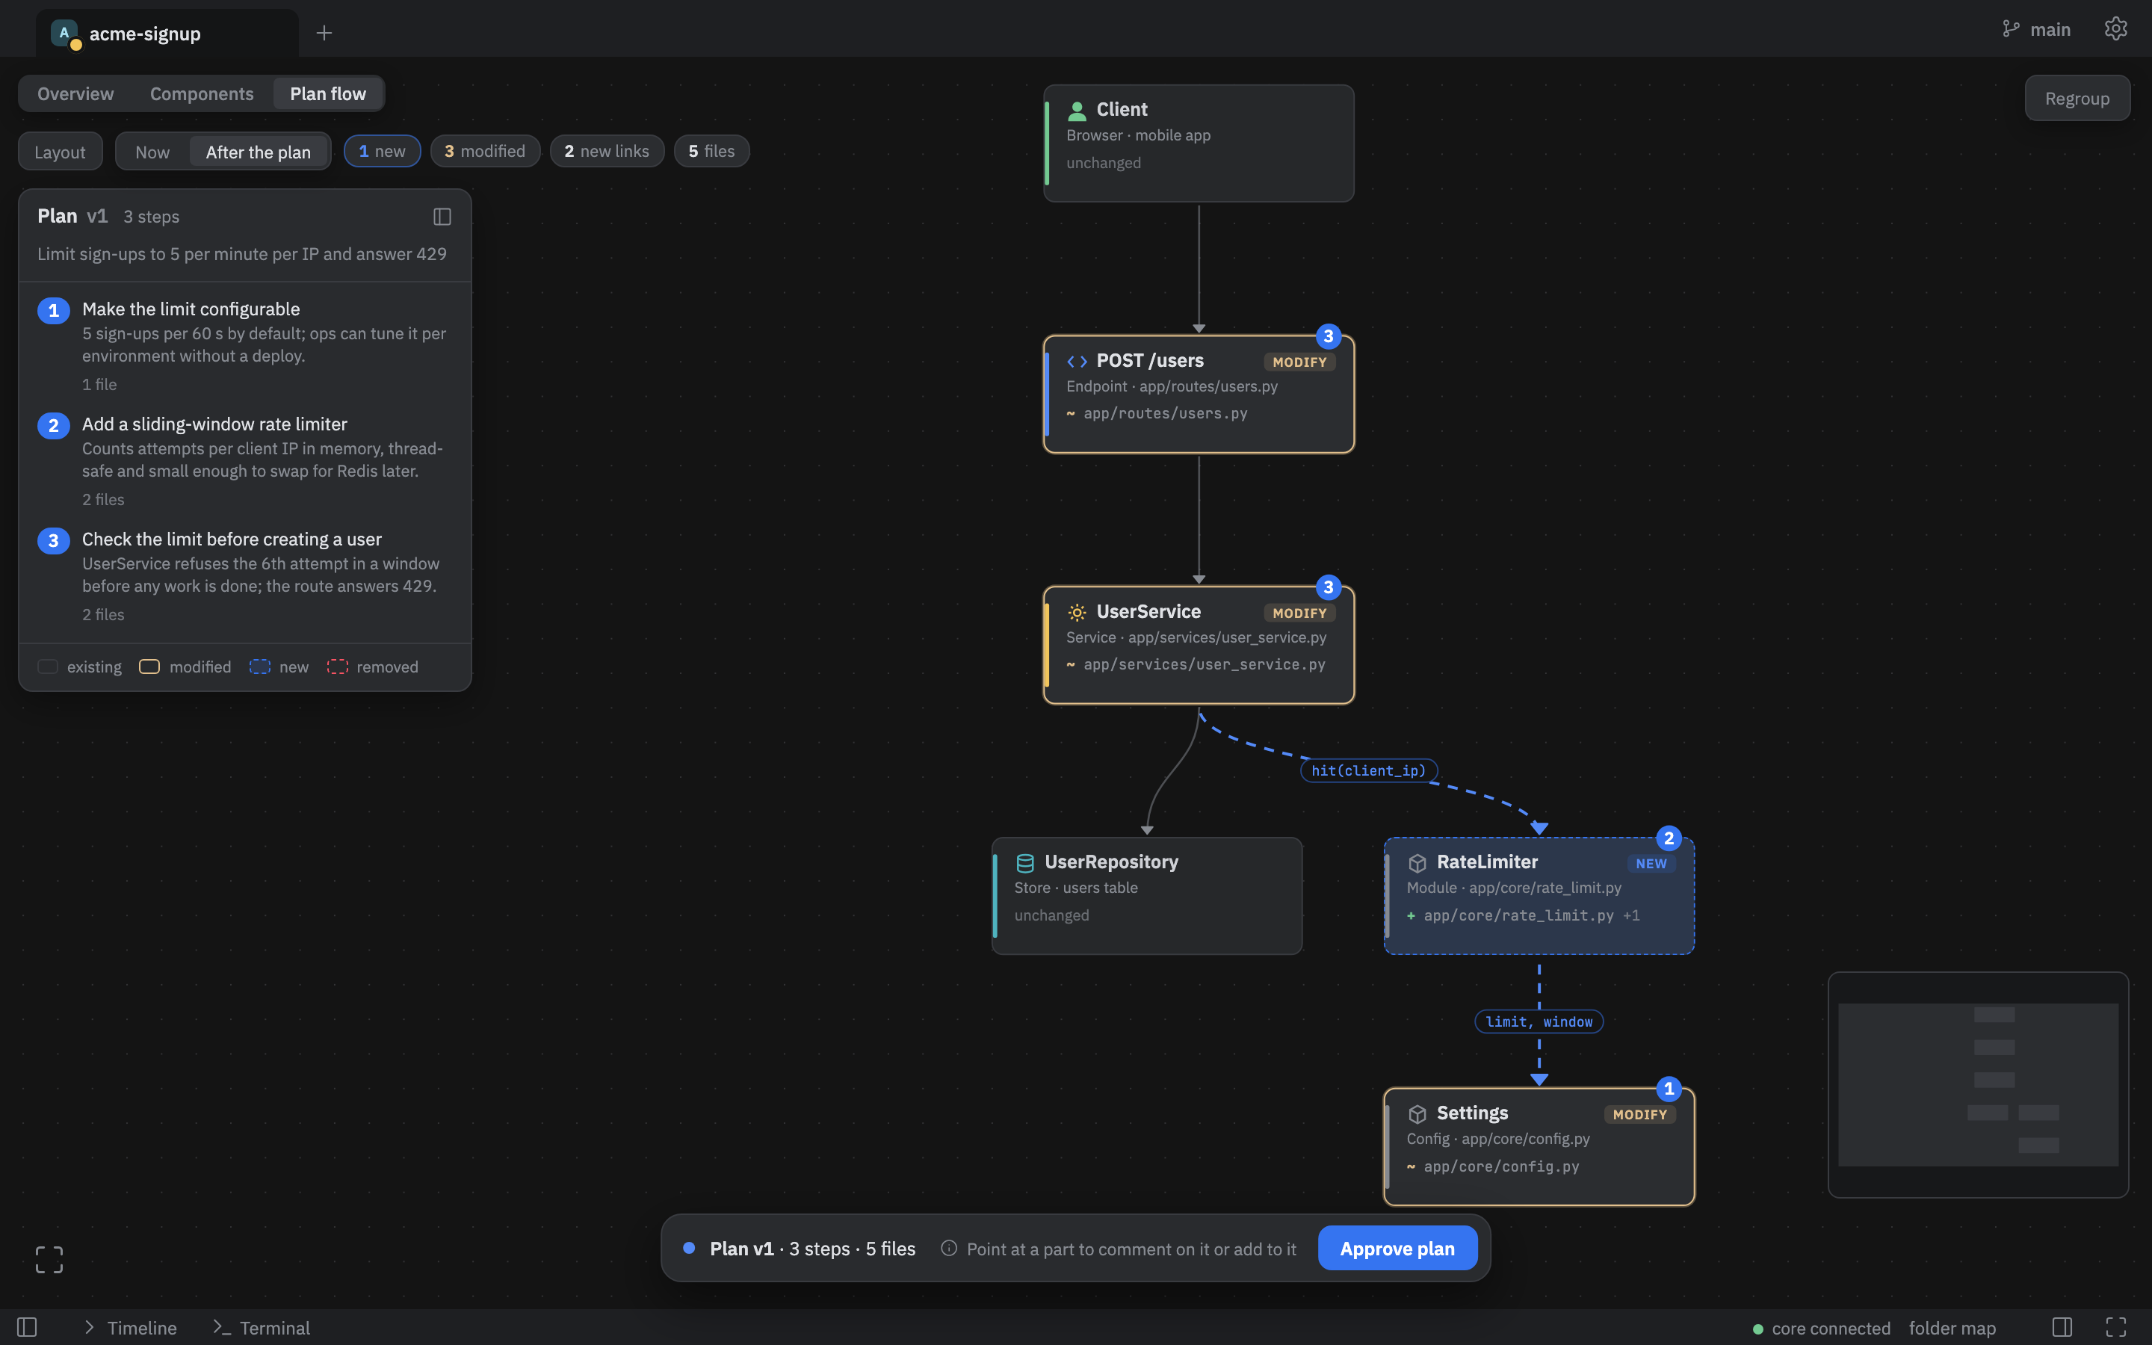Expand step 3 Check the limit before creating
Viewport: 2152px width, 1345px height.
244,575
